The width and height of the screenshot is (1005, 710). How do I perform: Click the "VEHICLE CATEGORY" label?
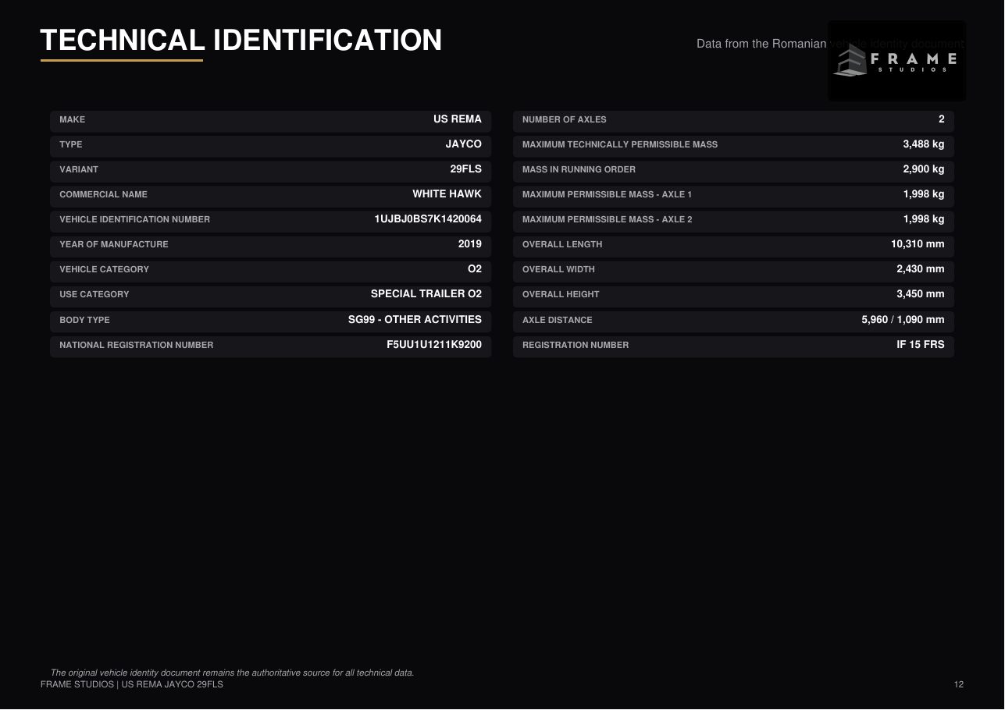105,269
